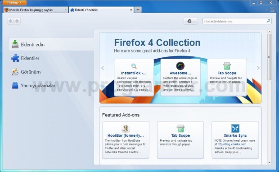The width and height of the screenshot is (279, 172).
Task: Open the orange Firefox menu button
Action: pyautogui.click(x=14, y=3)
